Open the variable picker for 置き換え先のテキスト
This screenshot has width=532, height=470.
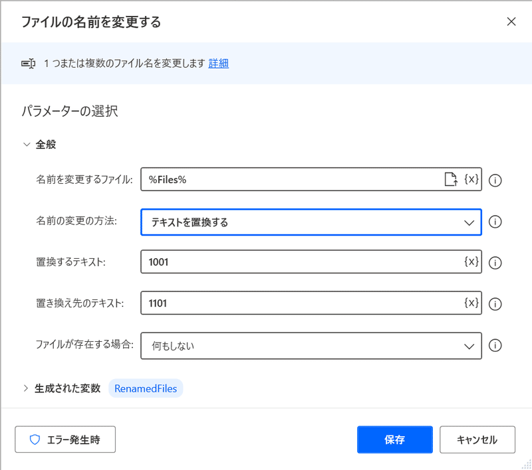click(x=471, y=303)
